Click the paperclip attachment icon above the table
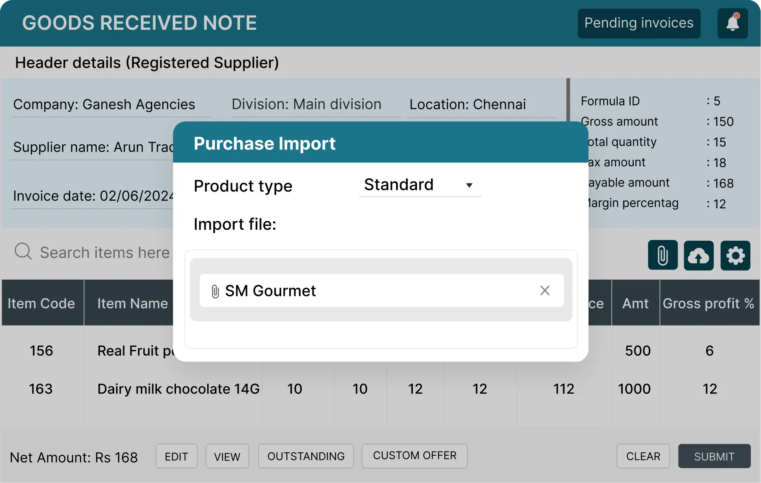Screen dimensions: 761x483 pos(663,255)
